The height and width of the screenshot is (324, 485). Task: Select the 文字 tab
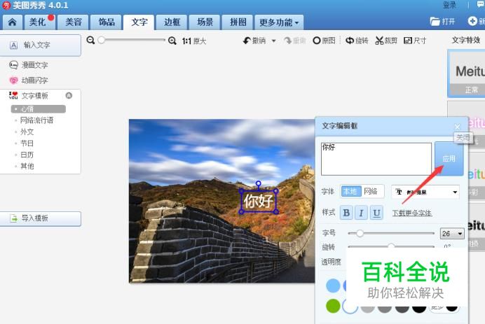(x=139, y=22)
